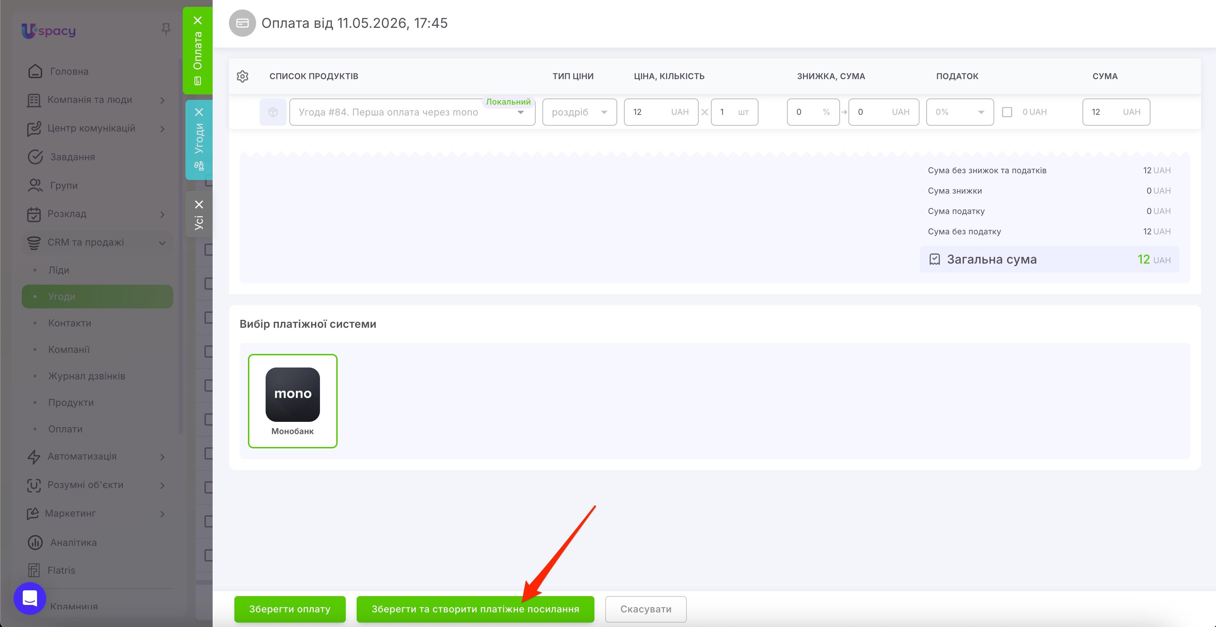This screenshot has height=627, width=1216.
Task: Click the Групи people icon
Action: tap(35, 185)
